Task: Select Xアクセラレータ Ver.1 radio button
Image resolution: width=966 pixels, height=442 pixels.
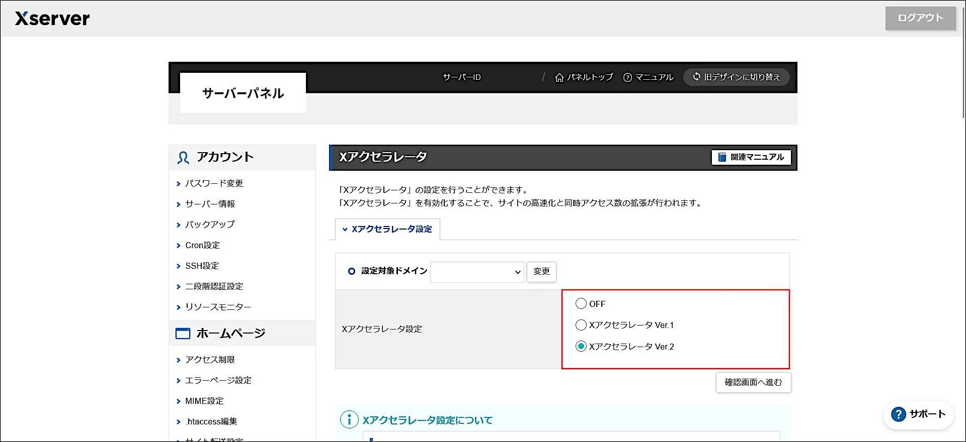Action: tap(581, 325)
